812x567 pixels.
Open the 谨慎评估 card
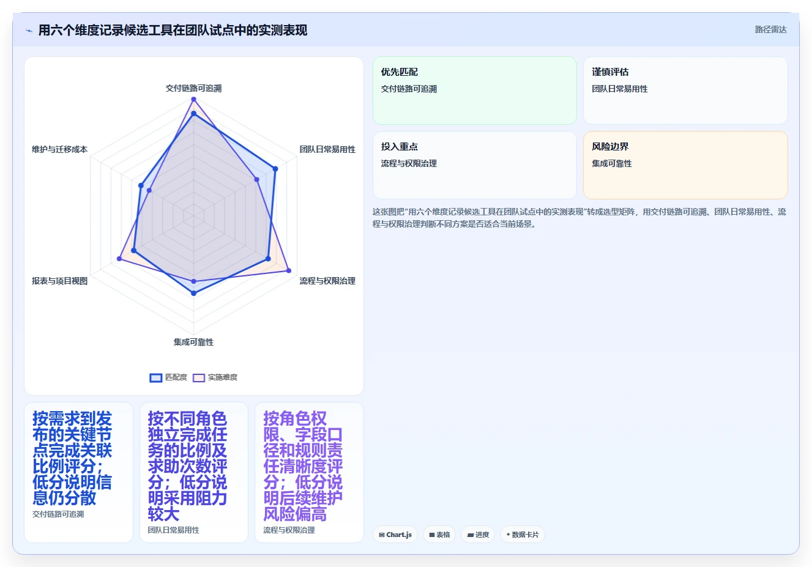[685, 91]
